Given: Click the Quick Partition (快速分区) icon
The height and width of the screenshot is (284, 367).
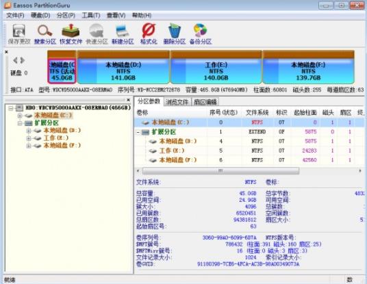Looking at the screenshot, I should 97,34.
